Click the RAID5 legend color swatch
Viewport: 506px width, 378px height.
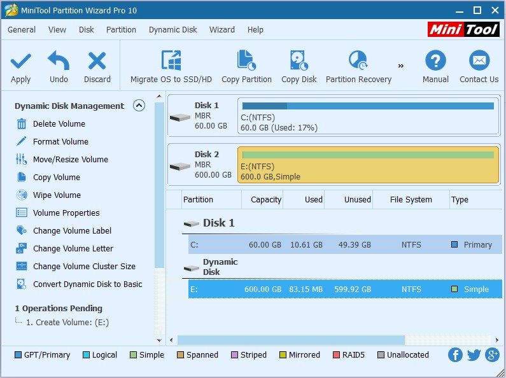pyautogui.click(x=336, y=355)
